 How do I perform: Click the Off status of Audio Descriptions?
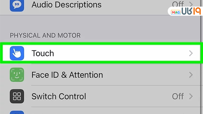click(178, 5)
